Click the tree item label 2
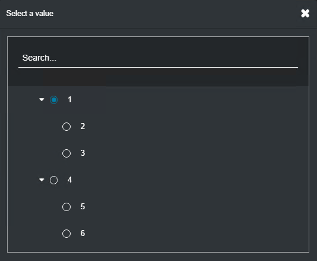The width and height of the screenshot is (317, 261). pos(83,127)
